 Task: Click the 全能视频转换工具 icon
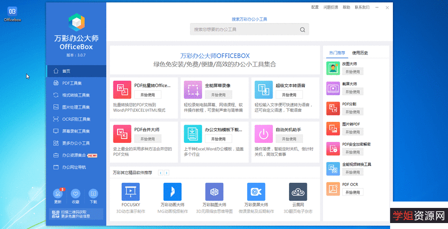tap(333, 169)
